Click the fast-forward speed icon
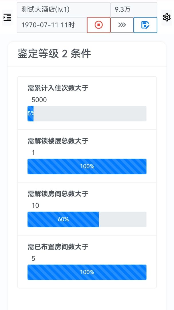174x310 pixels. [x=122, y=25]
